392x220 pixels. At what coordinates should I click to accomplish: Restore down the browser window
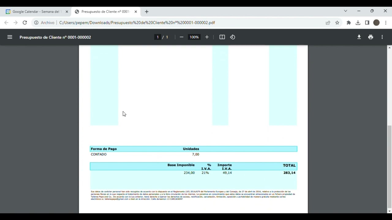pos(372,11)
